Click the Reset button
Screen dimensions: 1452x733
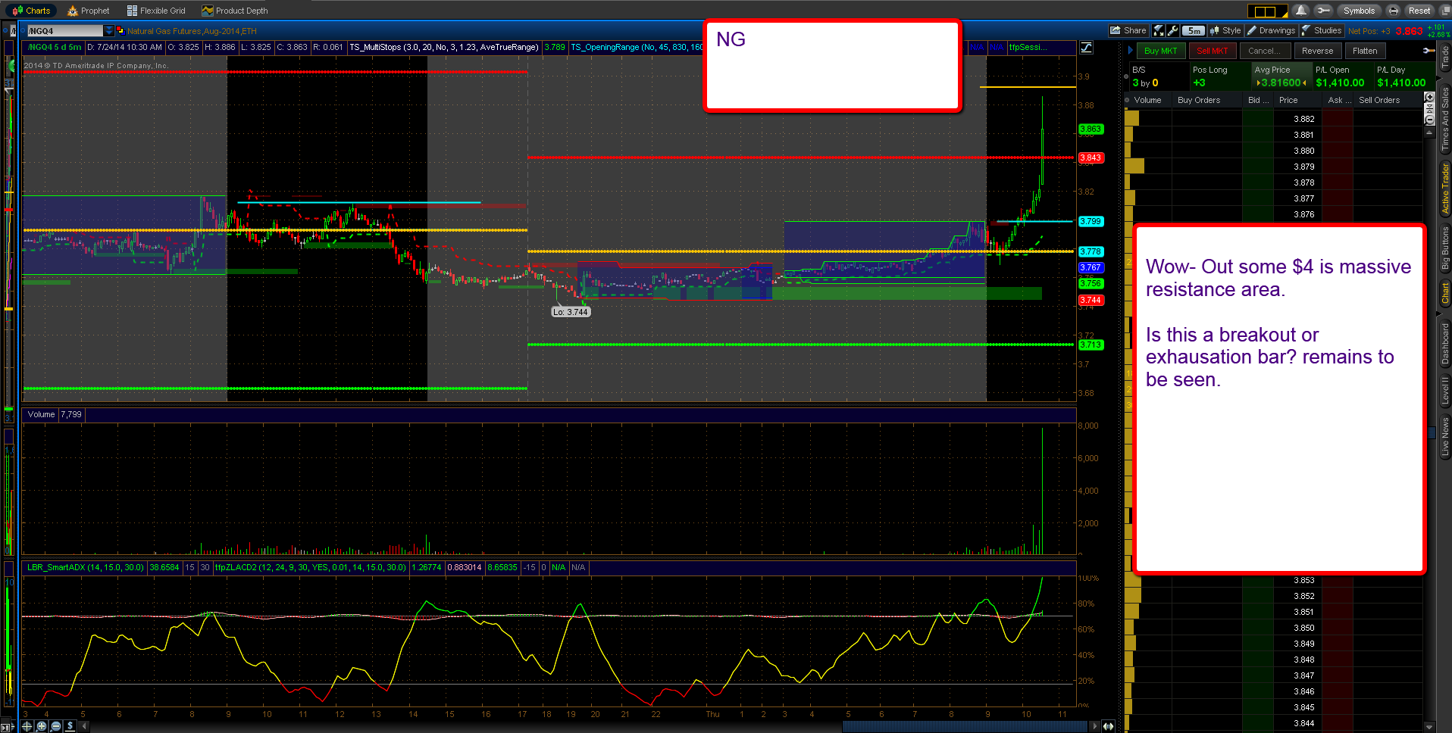click(x=1419, y=11)
